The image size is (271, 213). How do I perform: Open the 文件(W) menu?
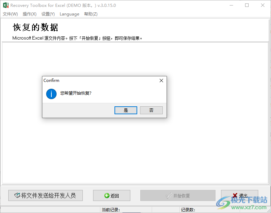(x=10, y=14)
